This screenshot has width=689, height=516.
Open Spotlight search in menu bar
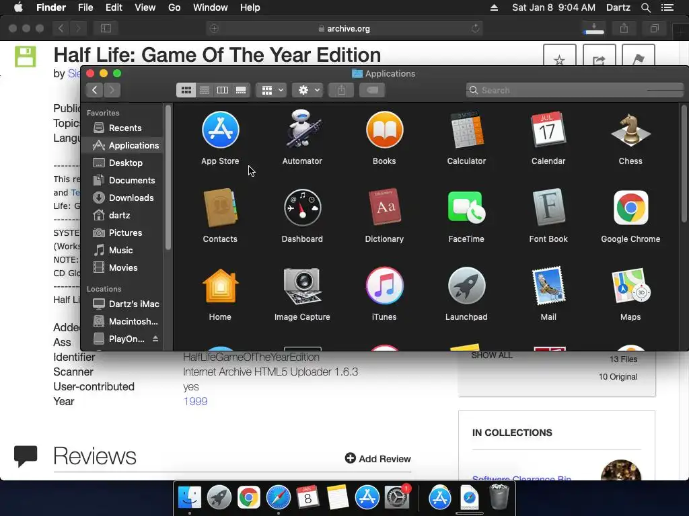click(645, 7)
